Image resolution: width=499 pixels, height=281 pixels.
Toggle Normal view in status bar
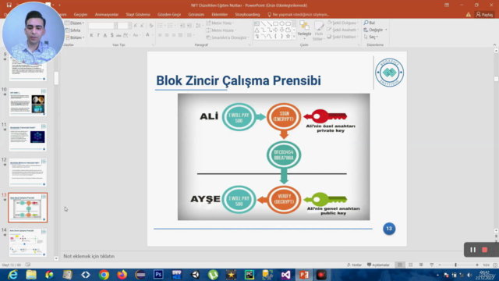(x=400, y=265)
